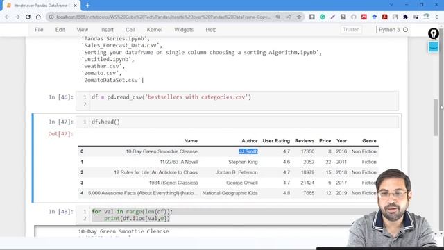Click the 'weather.csv' output line
Viewport: 444px width, 250px height.
103,67
